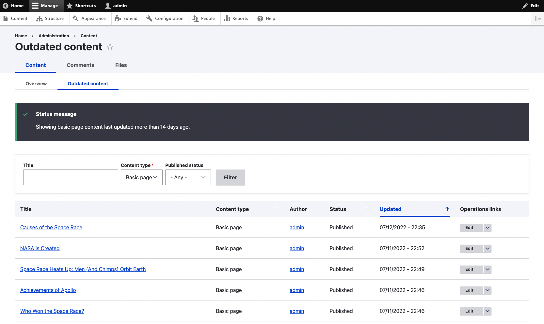Sort table by Updated column
544x324 pixels.
(x=390, y=209)
